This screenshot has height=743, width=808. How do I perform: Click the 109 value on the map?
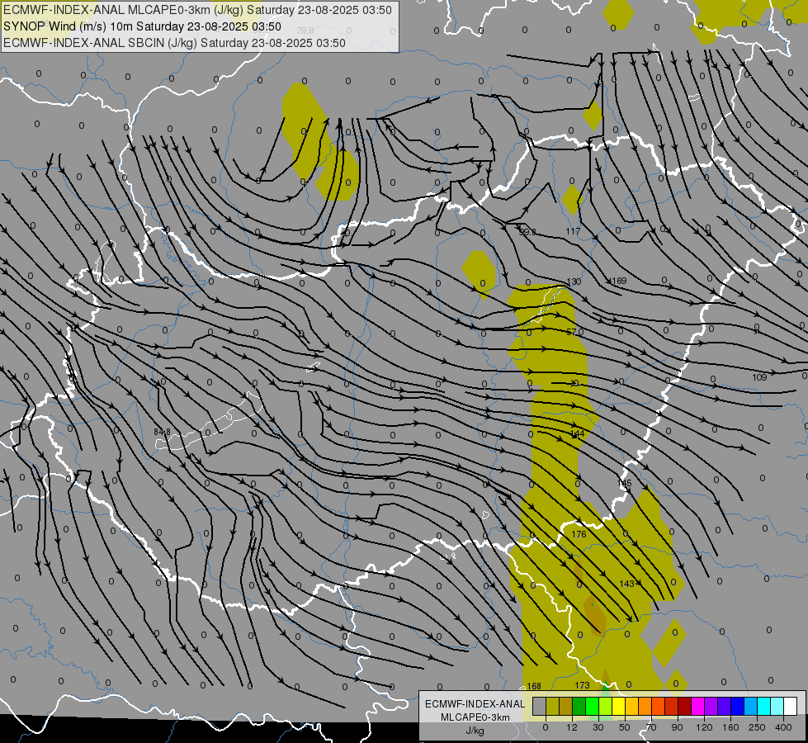759,377
